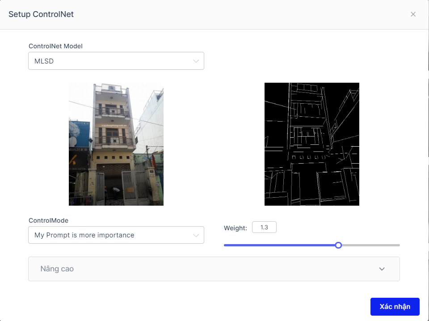
Task: View the MLSD line detection preview image
Action: 311,144
